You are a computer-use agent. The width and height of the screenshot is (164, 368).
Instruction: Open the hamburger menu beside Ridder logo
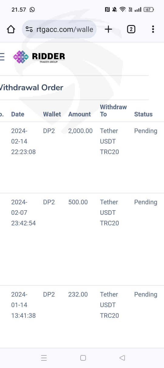tap(2, 57)
